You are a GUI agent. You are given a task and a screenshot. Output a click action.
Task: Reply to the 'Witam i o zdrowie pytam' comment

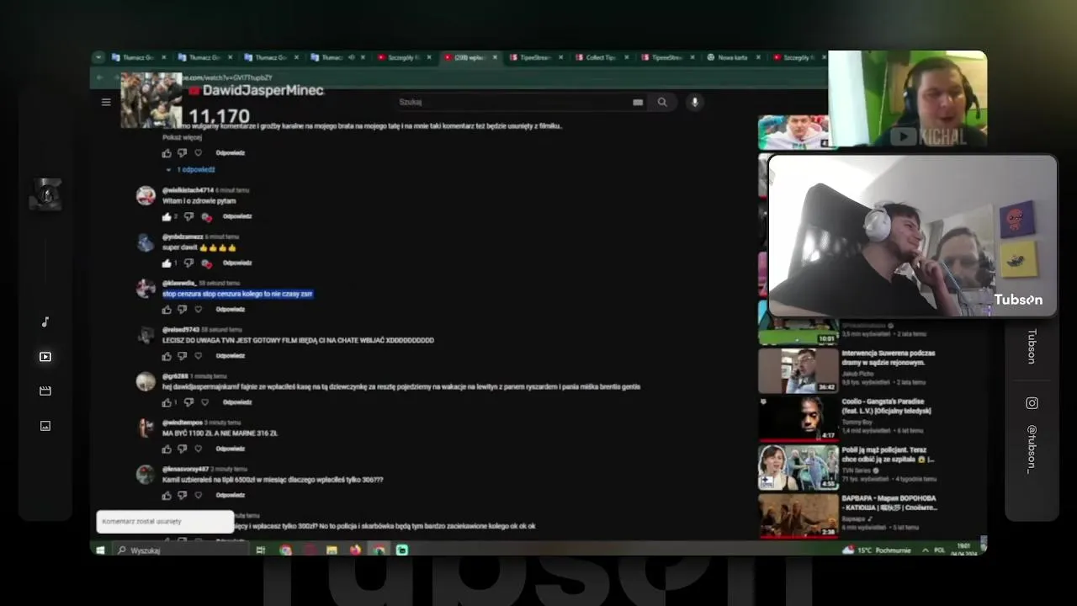tap(237, 216)
